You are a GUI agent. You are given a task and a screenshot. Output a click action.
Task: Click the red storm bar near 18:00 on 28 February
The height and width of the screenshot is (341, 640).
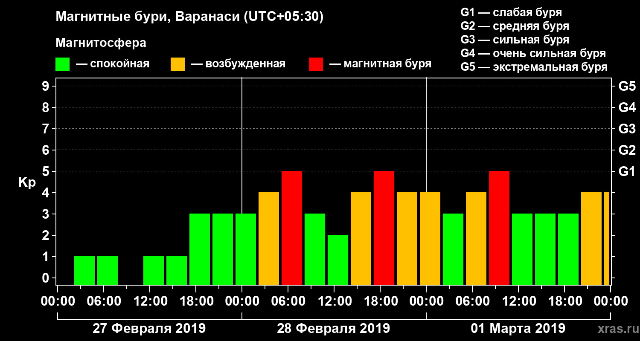click(x=384, y=228)
